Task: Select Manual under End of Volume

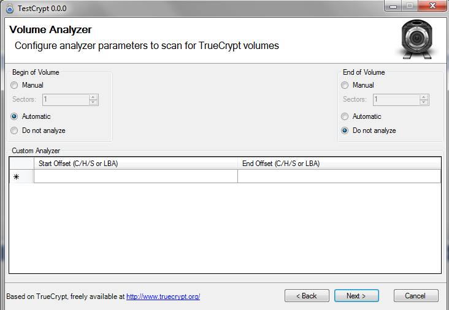Action: (x=345, y=85)
